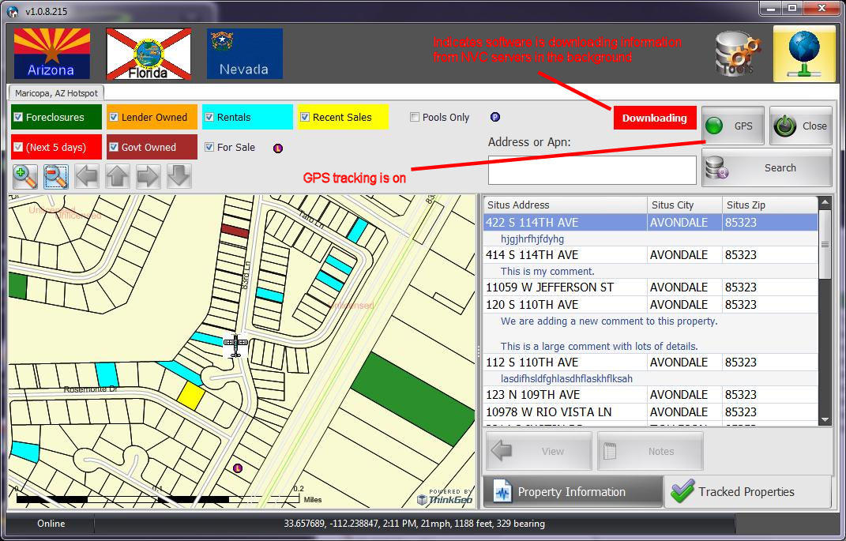Toggle GPS tracking button
This screenshot has height=541, width=846.
coord(733,126)
